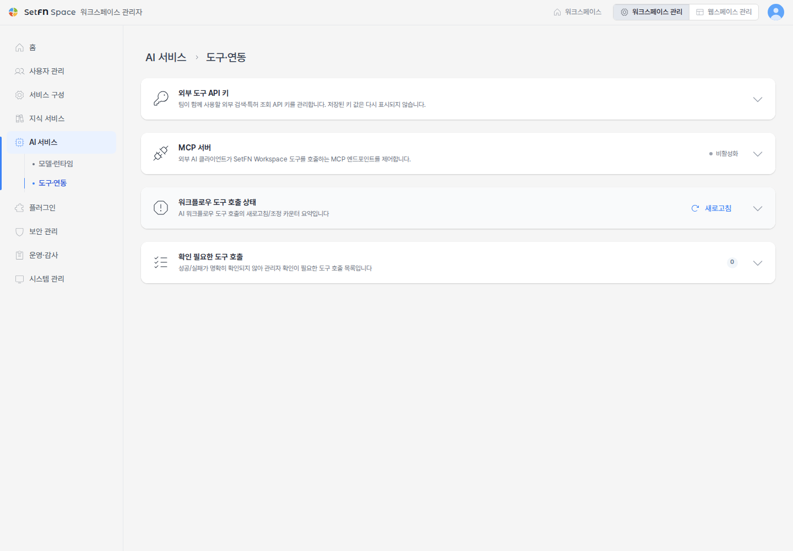The width and height of the screenshot is (793, 551).
Task: Expand the MCP 서버 panel chevron
Action: [758, 154]
